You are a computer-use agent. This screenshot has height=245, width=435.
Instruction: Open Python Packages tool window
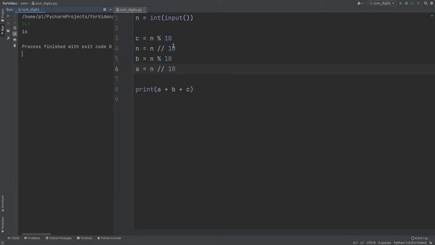coord(58,238)
